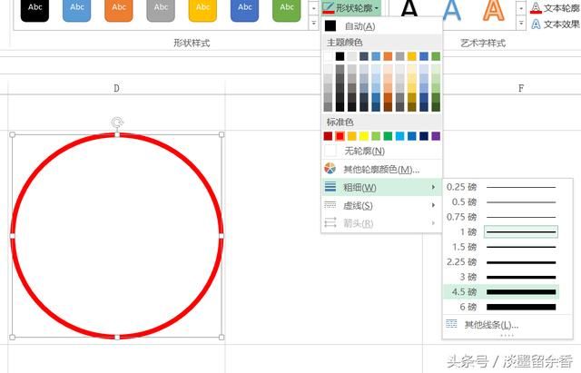The height and width of the screenshot is (373, 581).
Task: Open 其他线条 more lines option
Action: (x=490, y=324)
